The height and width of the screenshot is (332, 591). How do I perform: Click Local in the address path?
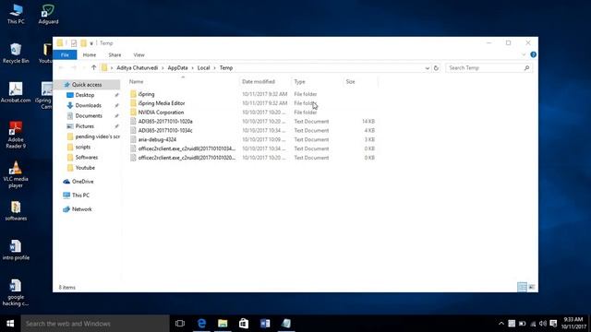pyautogui.click(x=203, y=67)
